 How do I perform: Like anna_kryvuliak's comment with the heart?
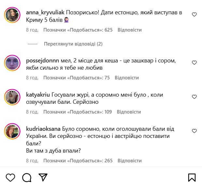[x=194, y=15]
